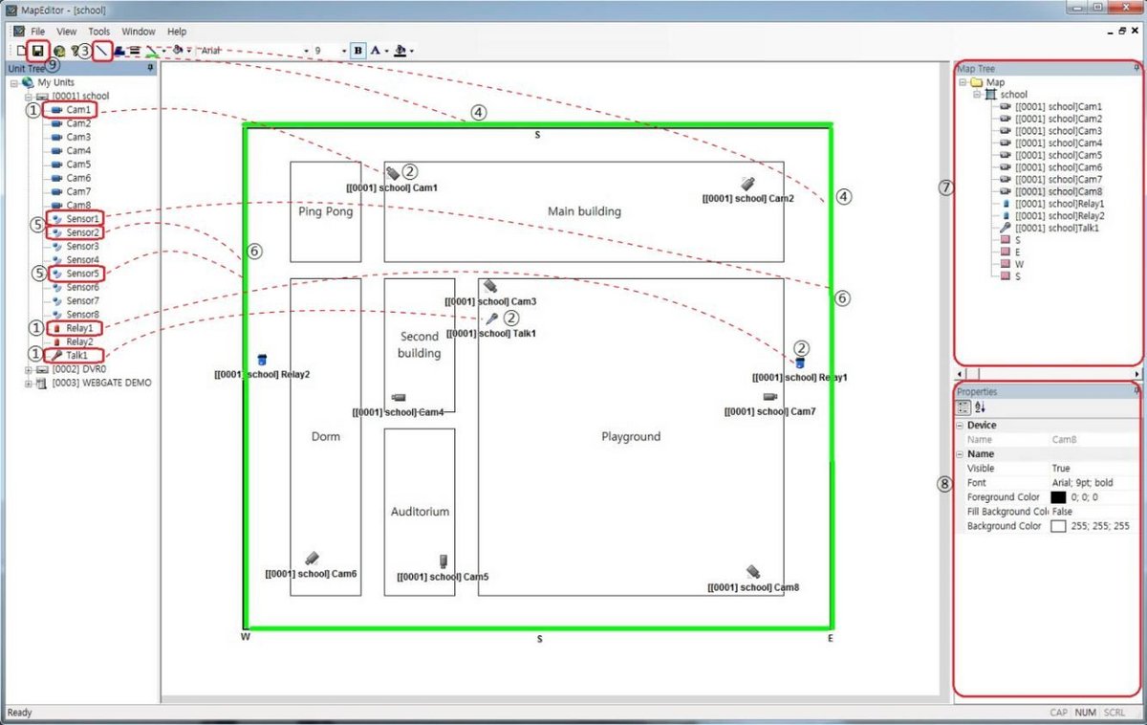
Task: Select Sensor5 in the Unit Tree
Action: pyautogui.click(x=82, y=274)
